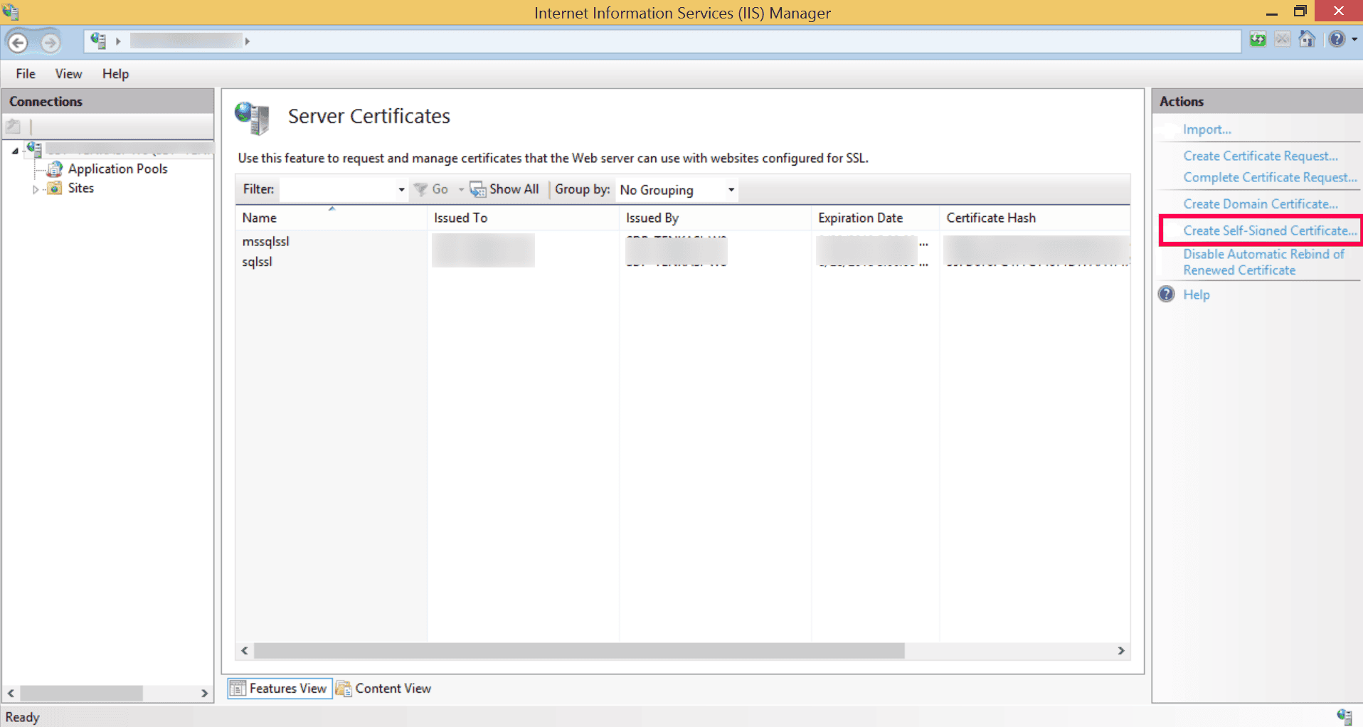This screenshot has width=1363, height=727.
Task: Open the Sites folder node
Action: (81, 188)
